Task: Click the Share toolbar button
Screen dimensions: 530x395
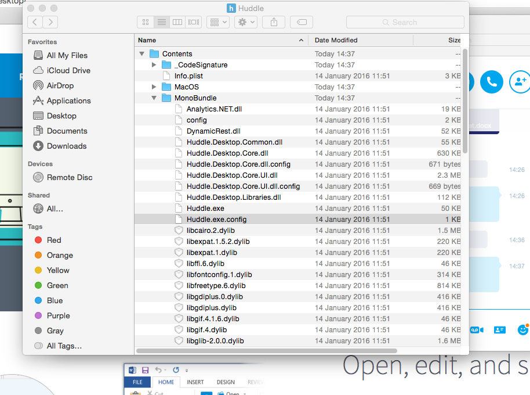Action: click(x=274, y=22)
